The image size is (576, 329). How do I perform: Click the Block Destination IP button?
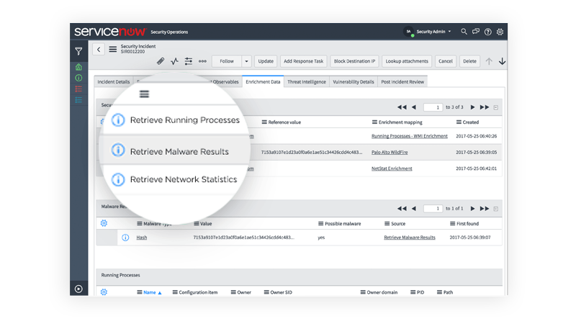[x=354, y=61]
